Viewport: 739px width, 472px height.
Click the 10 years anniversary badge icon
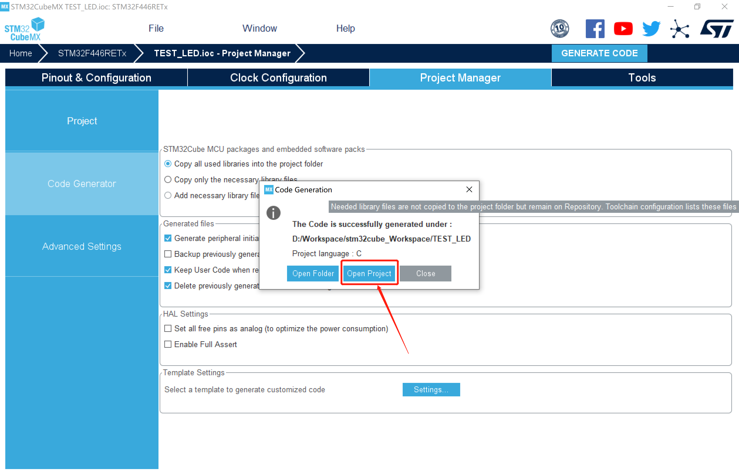tap(559, 29)
